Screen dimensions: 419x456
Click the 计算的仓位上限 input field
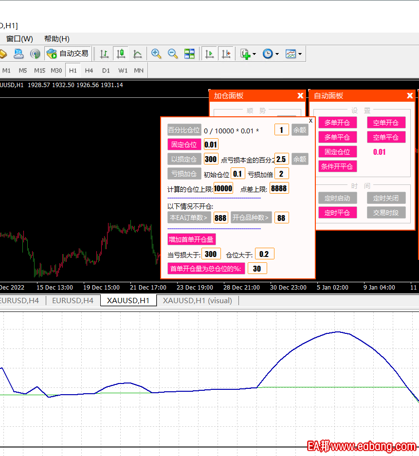pos(223,188)
